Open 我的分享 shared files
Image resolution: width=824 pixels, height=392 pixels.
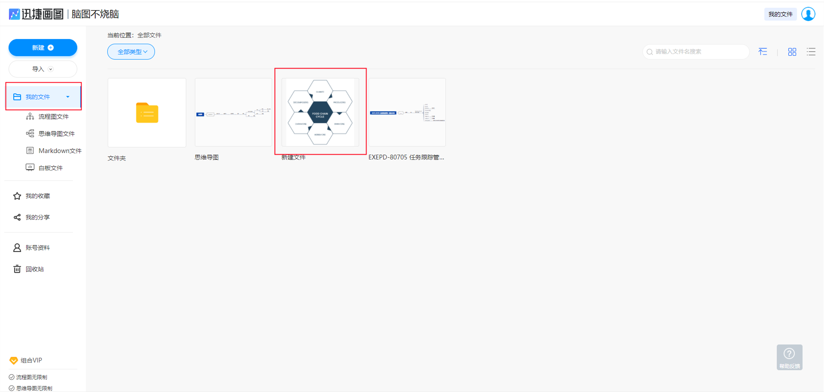(37, 217)
